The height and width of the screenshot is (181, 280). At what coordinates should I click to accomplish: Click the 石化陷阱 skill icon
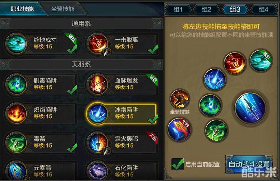pos(97,171)
